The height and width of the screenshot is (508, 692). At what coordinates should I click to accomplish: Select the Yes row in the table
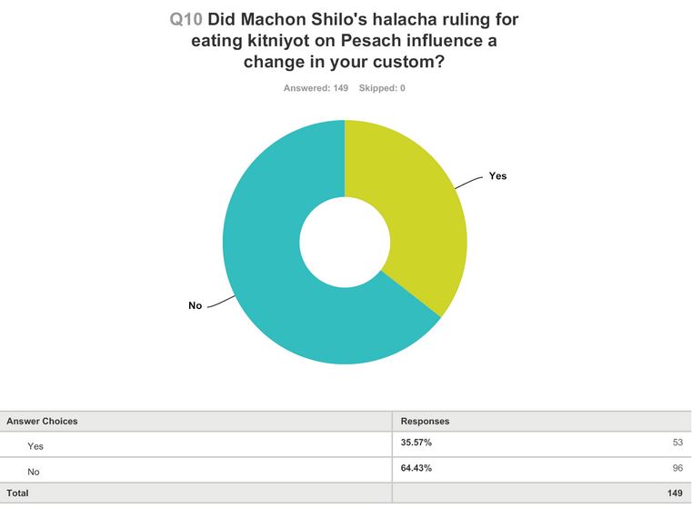click(35, 446)
